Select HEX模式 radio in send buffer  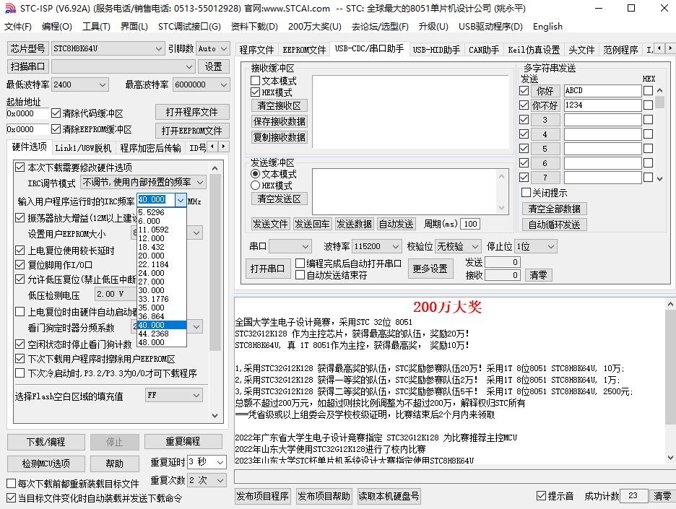coord(255,186)
